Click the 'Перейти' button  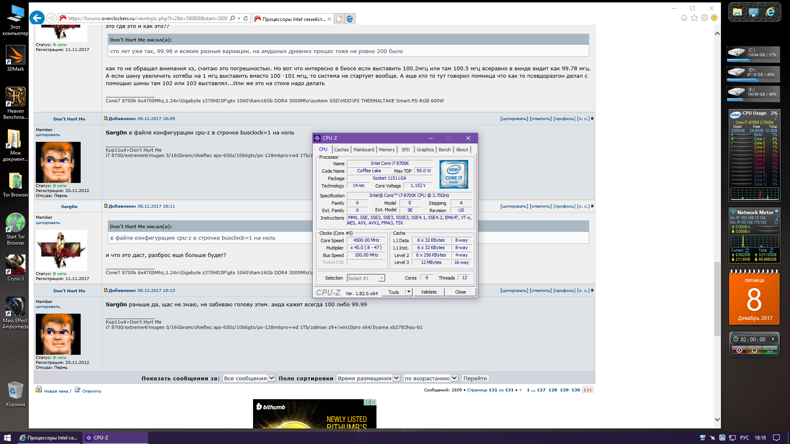[x=475, y=378]
